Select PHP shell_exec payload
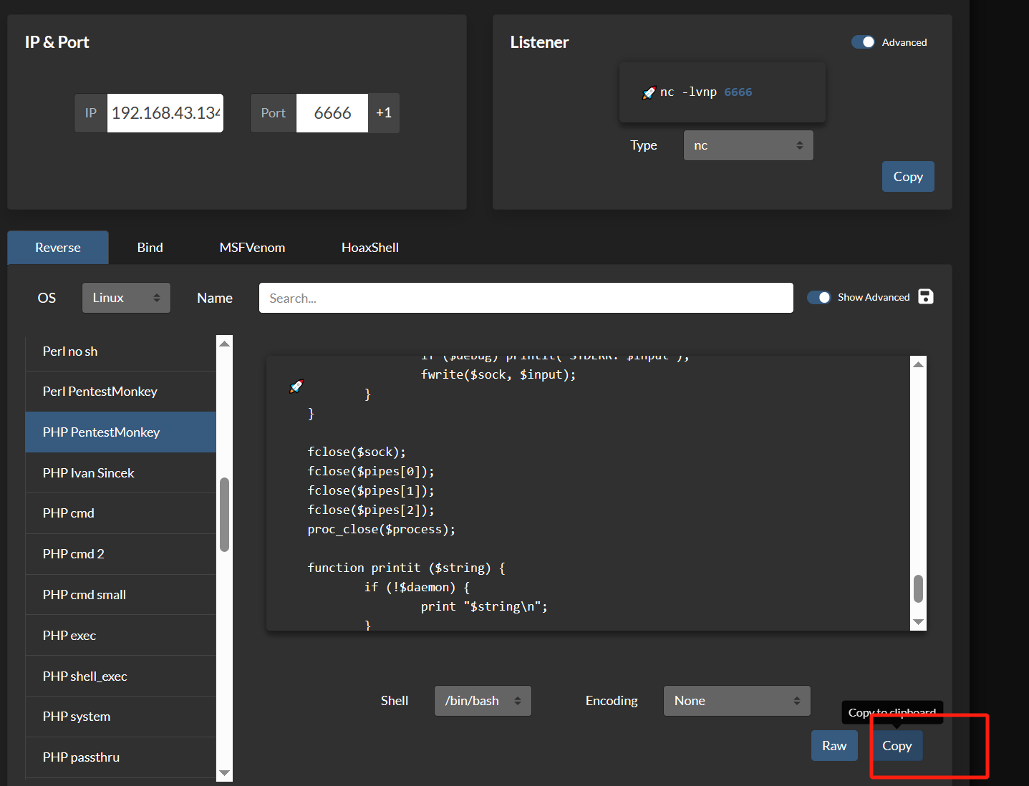Image resolution: width=1029 pixels, height=786 pixels. point(120,676)
